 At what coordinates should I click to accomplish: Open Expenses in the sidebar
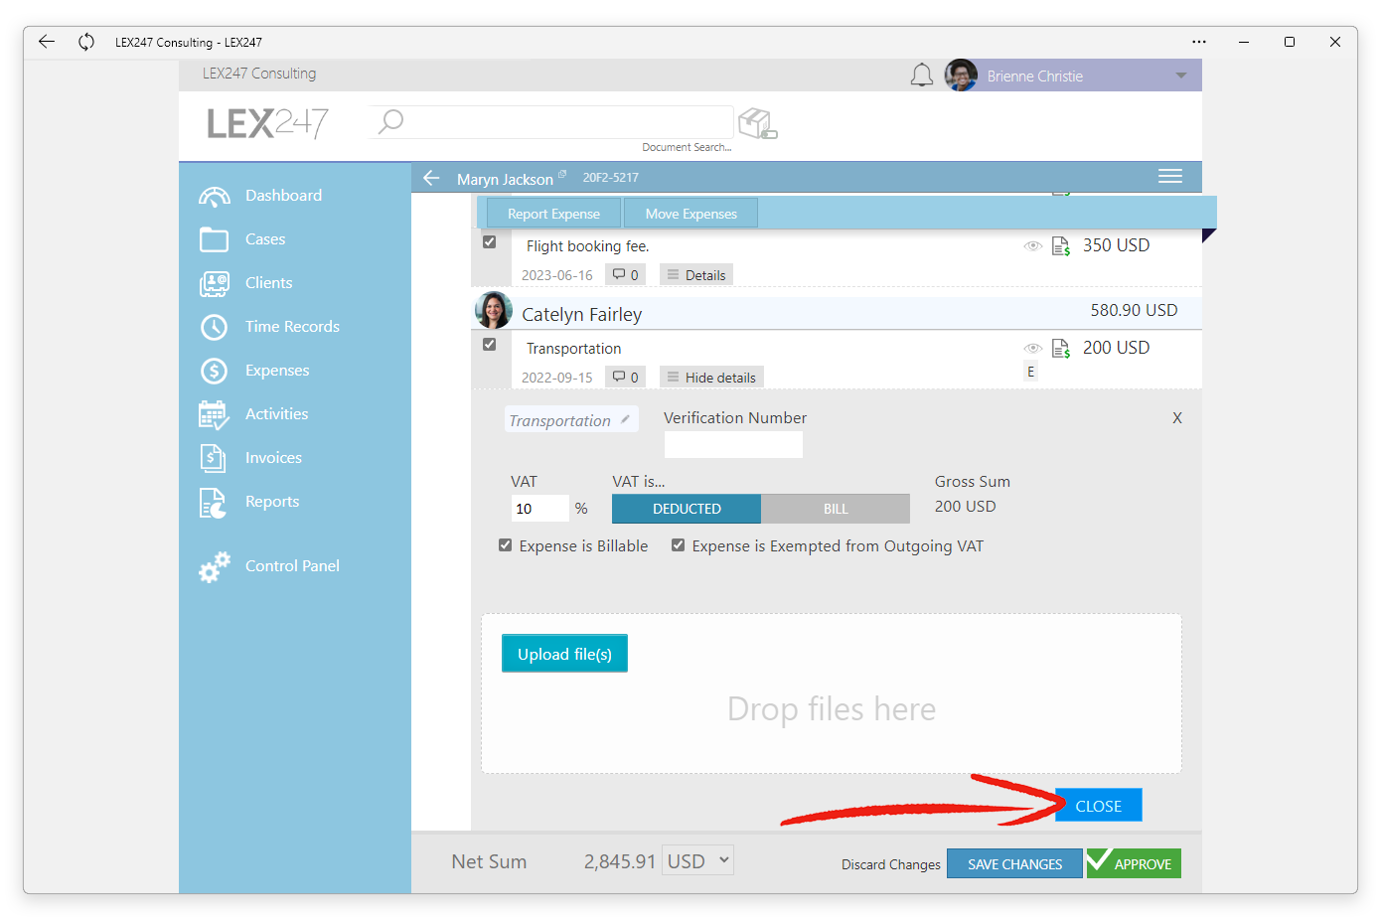pyautogui.click(x=277, y=371)
